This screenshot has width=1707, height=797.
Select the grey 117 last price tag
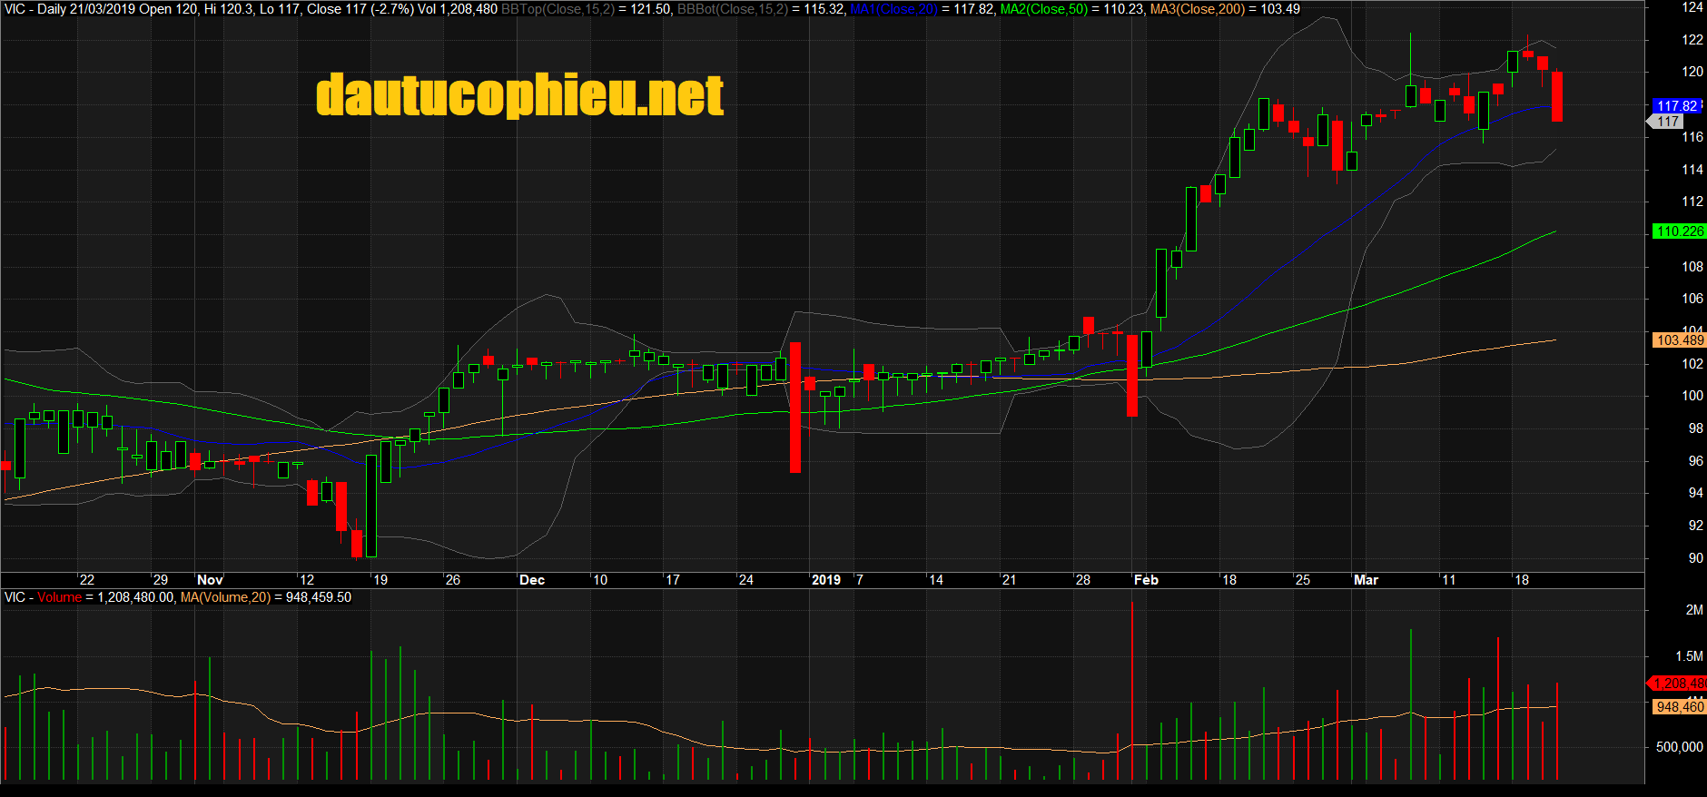click(1668, 122)
